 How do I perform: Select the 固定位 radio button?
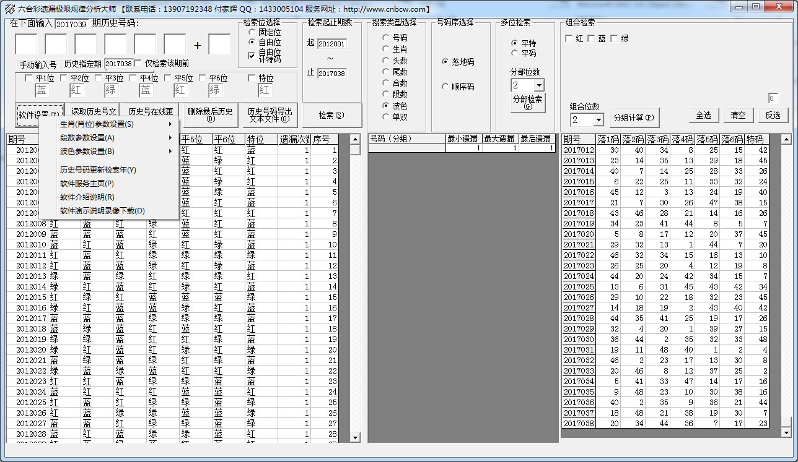pyautogui.click(x=252, y=32)
